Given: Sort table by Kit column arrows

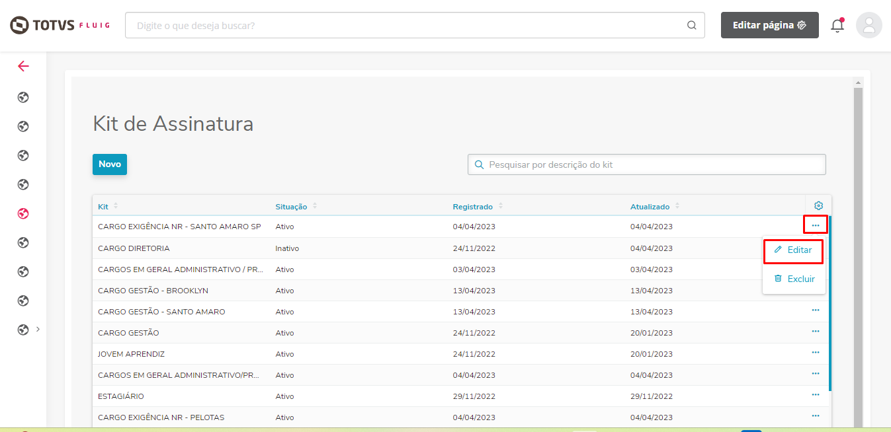Looking at the screenshot, I should point(116,206).
